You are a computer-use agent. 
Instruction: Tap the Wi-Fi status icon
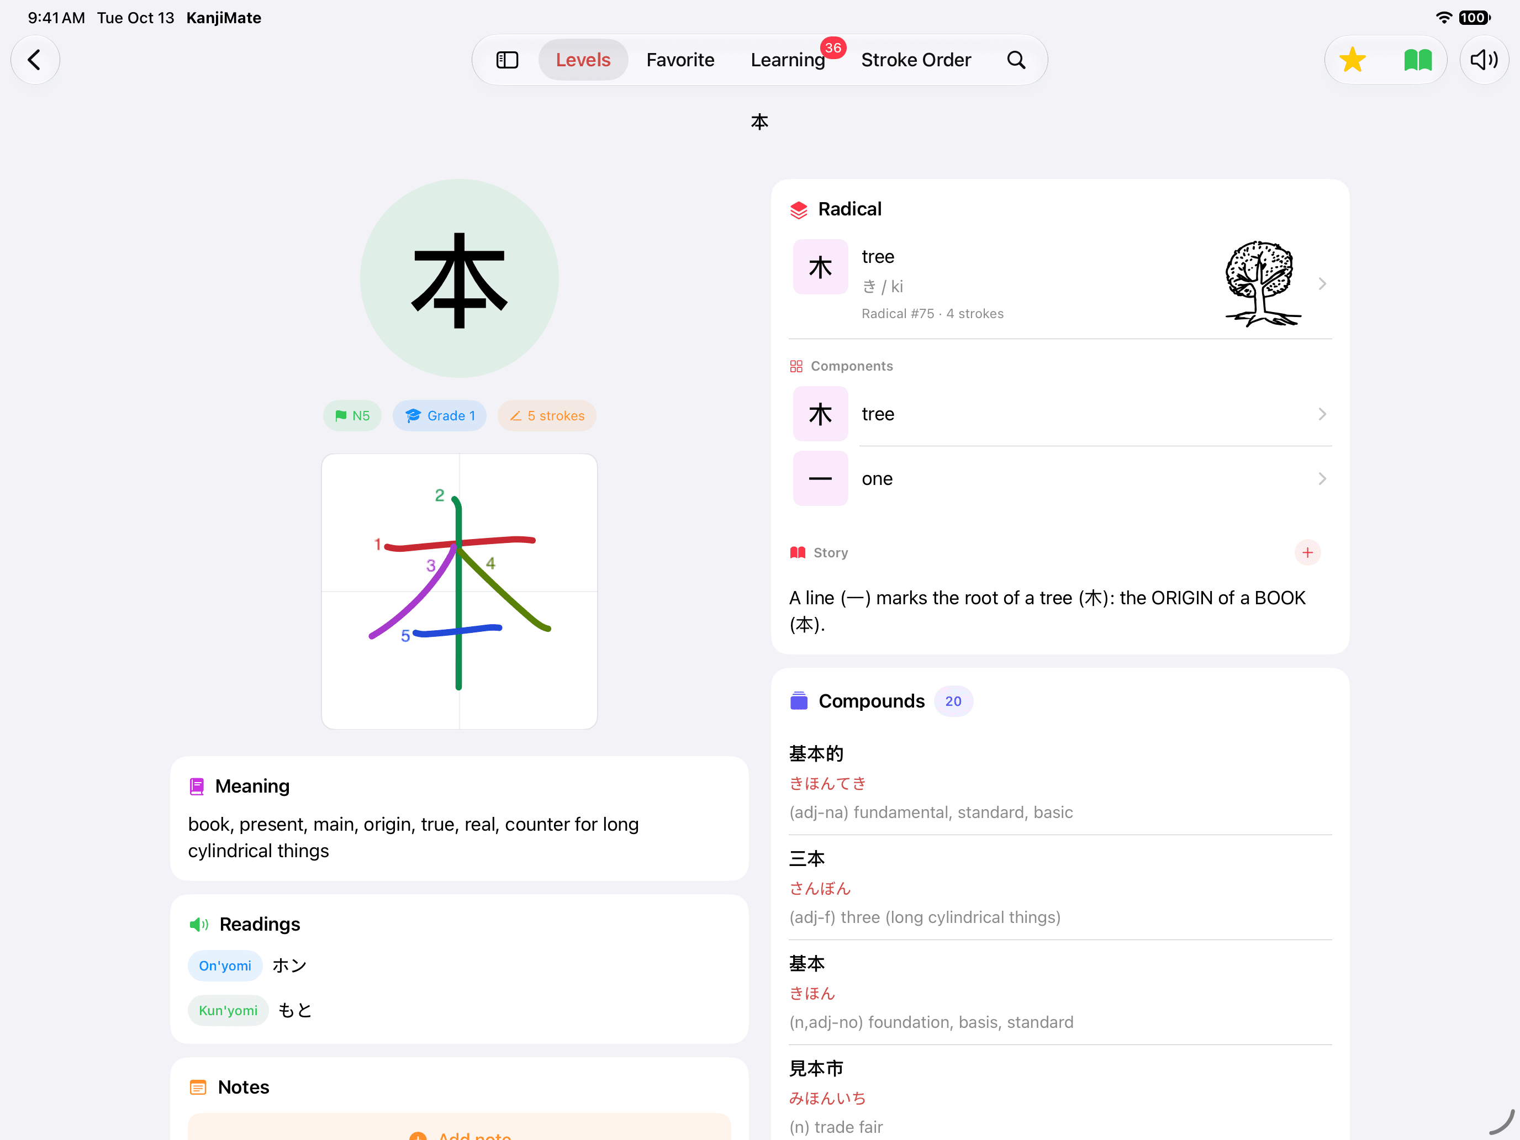pos(1444,17)
